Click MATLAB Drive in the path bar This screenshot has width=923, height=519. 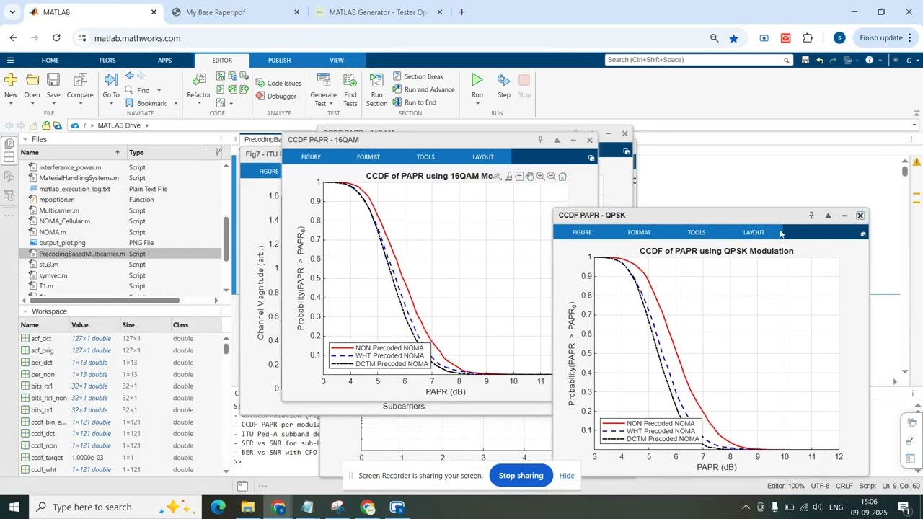(x=120, y=125)
